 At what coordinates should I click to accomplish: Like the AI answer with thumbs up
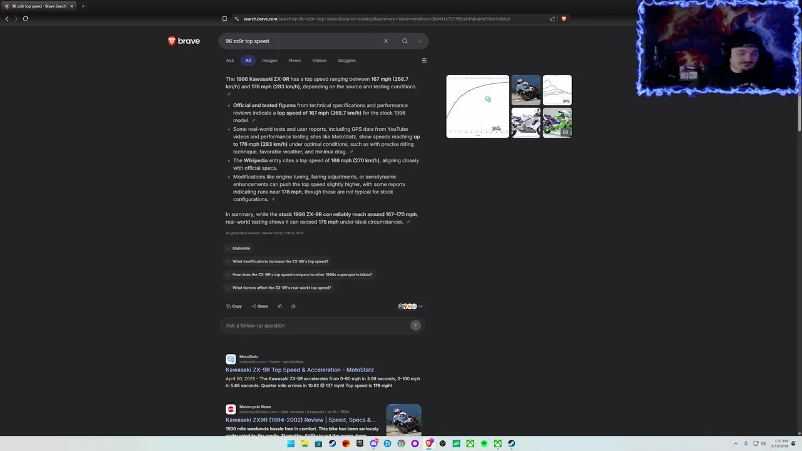click(x=280, y=306)
